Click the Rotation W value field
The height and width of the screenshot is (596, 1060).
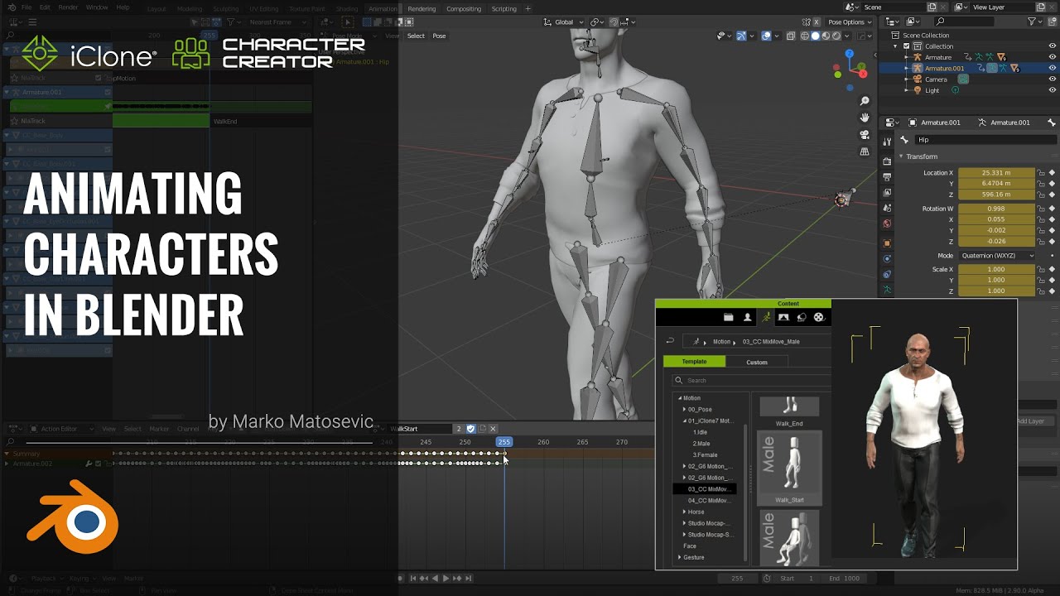click(996, 209)
